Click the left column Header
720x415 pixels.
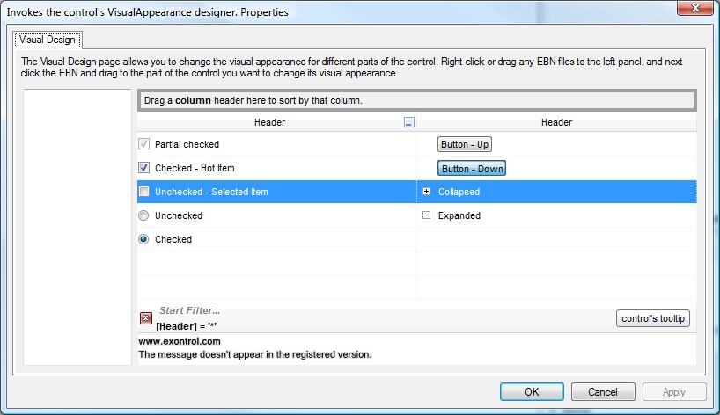tap(269, 123)
